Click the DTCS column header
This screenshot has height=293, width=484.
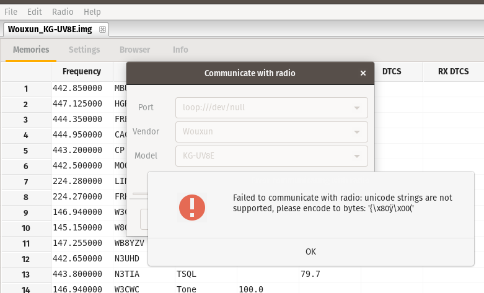[x=392, y=72]
